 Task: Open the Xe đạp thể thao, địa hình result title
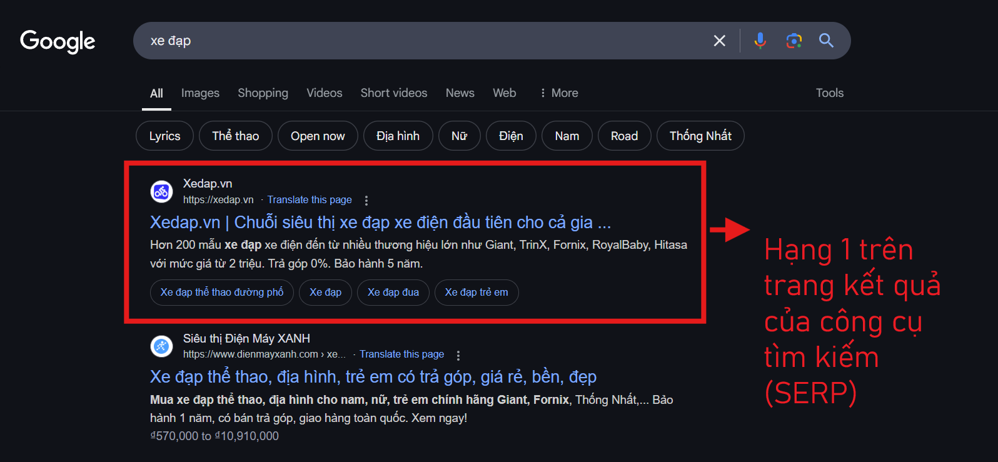[x=373, y=377]
